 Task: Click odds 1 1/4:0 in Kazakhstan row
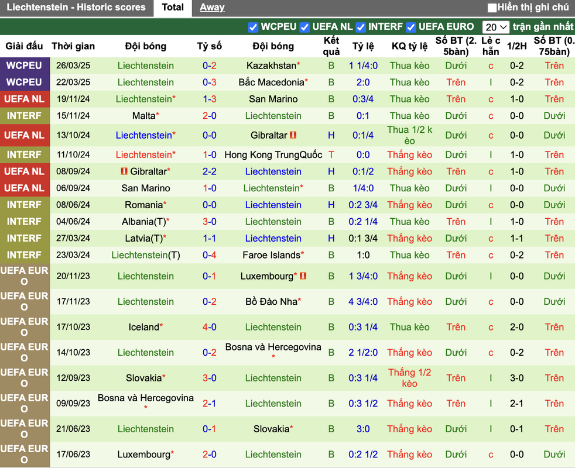click(363, 66)
